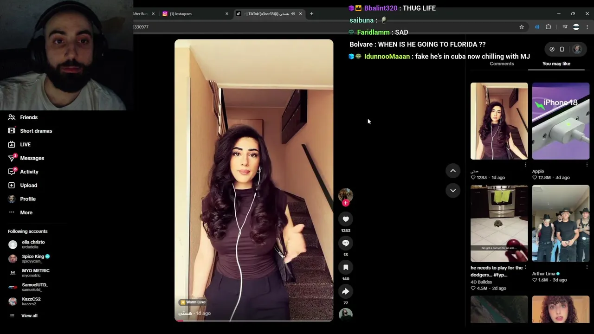Open the account avatar in the top pill
Image resolution: width=594 pixels, height=334 pixels.
click(x=577, y=49)
